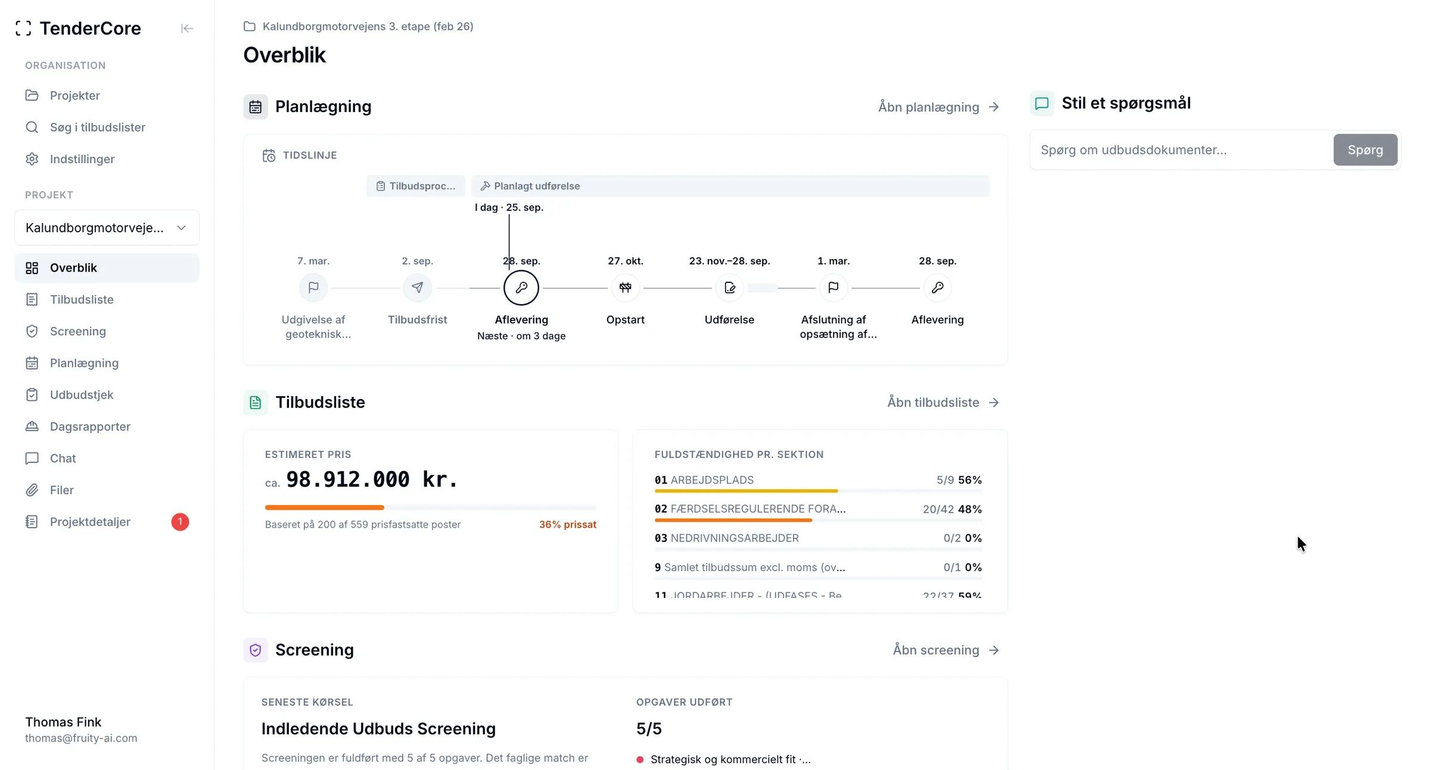Click the Screening section shield icon

pos(256,650)
